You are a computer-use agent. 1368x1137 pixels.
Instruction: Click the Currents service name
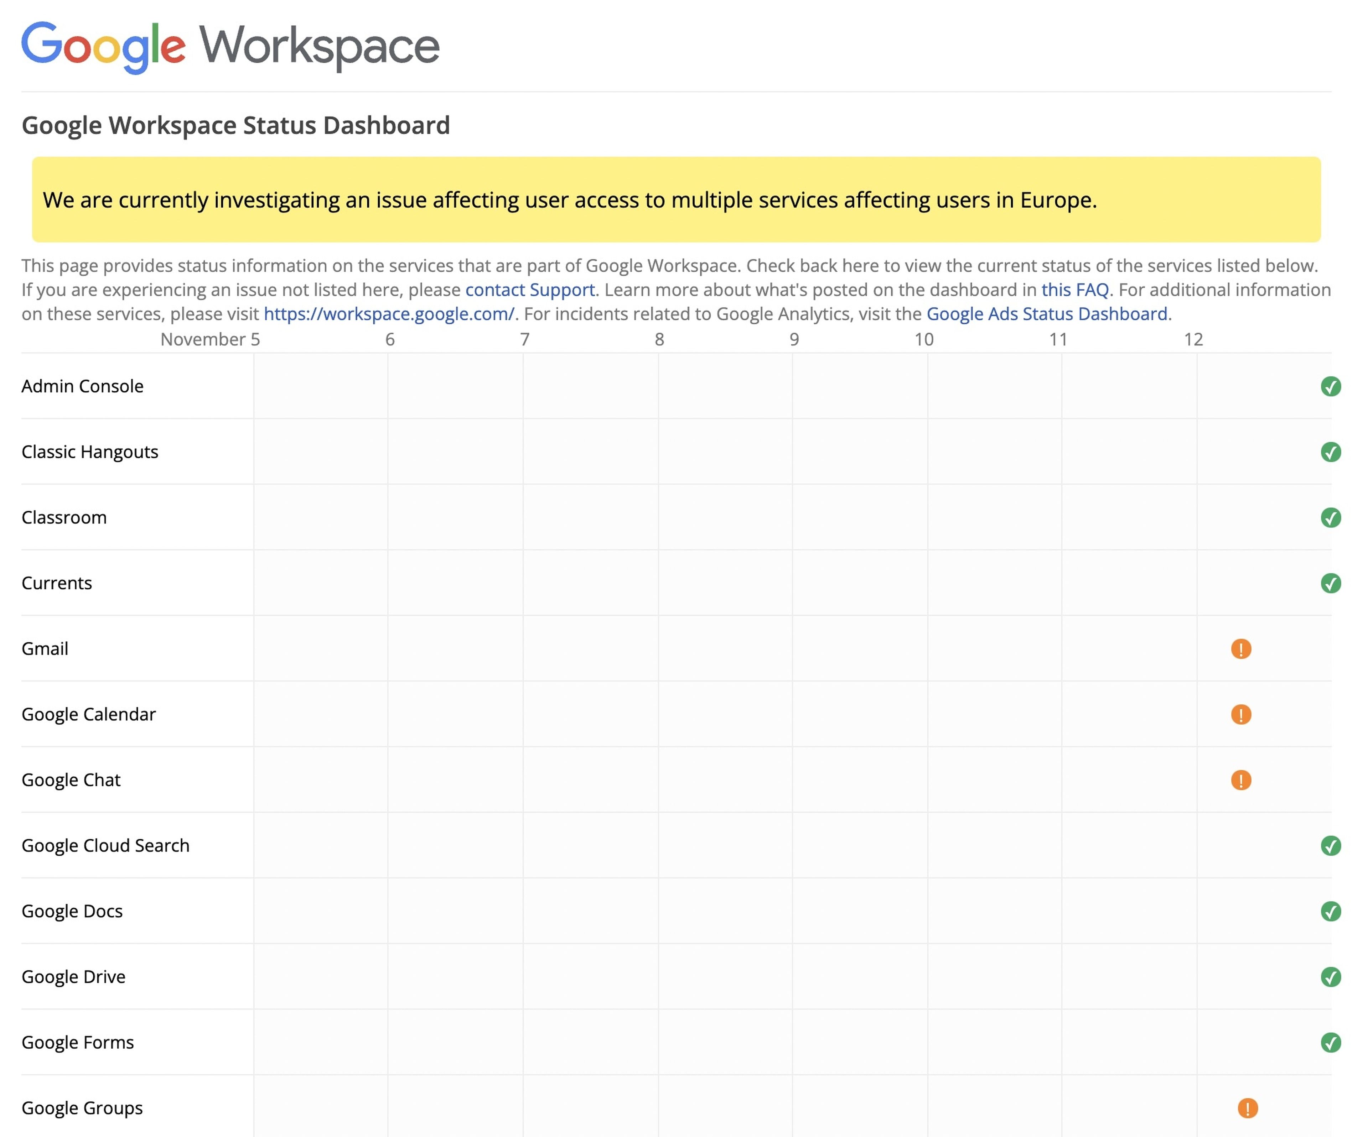[x=57, y=583]
